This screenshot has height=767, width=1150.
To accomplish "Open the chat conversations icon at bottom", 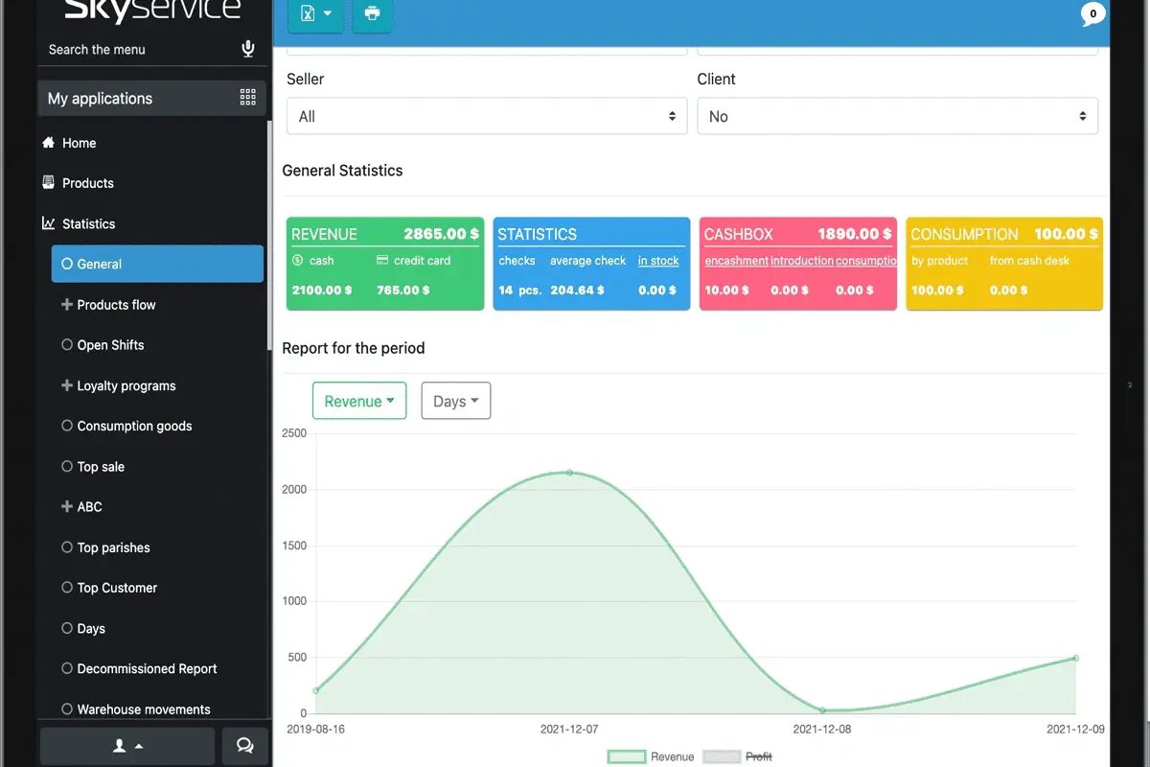I will click(x=244, y=746).
